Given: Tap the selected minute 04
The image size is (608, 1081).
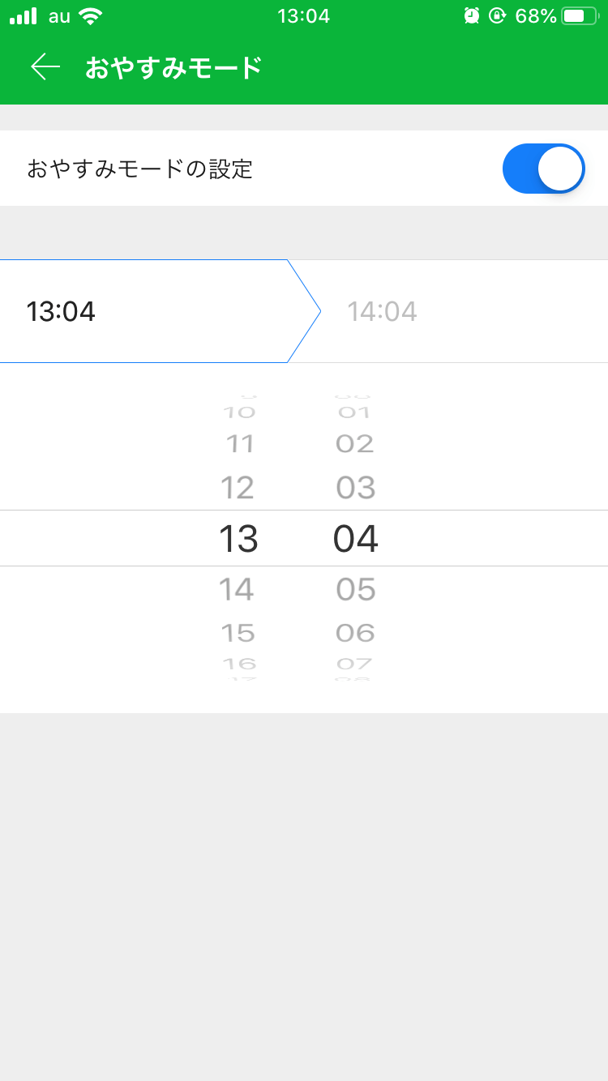Looking at the screenshot, I should point(356,539).
